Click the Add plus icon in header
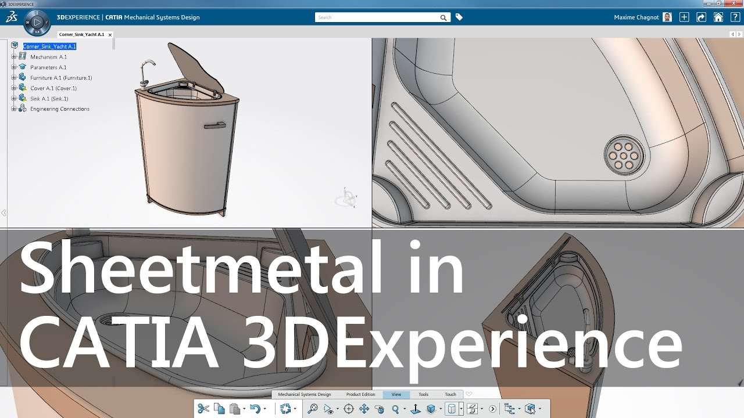Screen dimensions: 744x418 (x=684, y=17)
